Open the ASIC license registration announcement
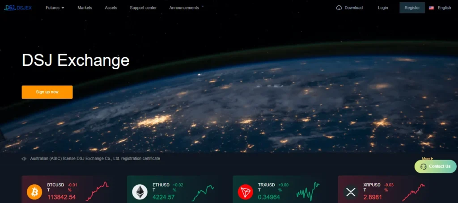Image resolution: width=458 pixels, height=203 pixels. tap(95, 159)
